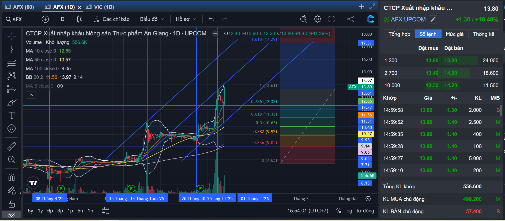Share the chart via share icon
505x221 pixels.
[351, 19]
